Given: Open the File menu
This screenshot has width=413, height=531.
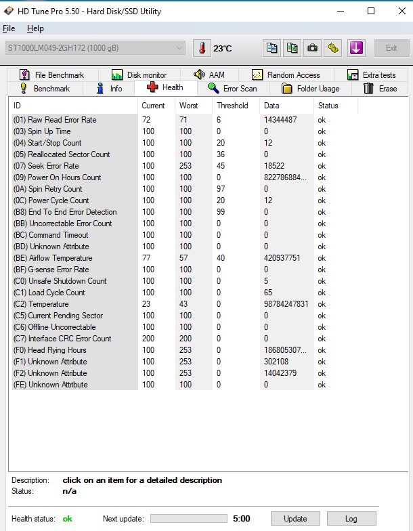Looking at the screenshot, I should pyautogui.click(x=9, y=28).
